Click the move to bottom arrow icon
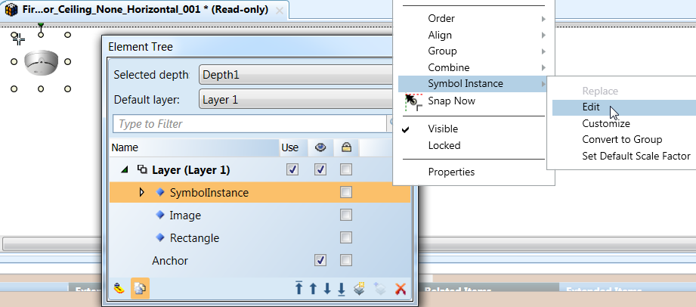The width and height of the screenshot is (696, 307). (342, 288)
